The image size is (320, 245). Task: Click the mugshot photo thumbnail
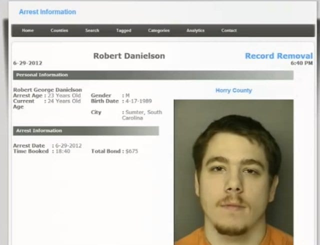tap(233, 172)
